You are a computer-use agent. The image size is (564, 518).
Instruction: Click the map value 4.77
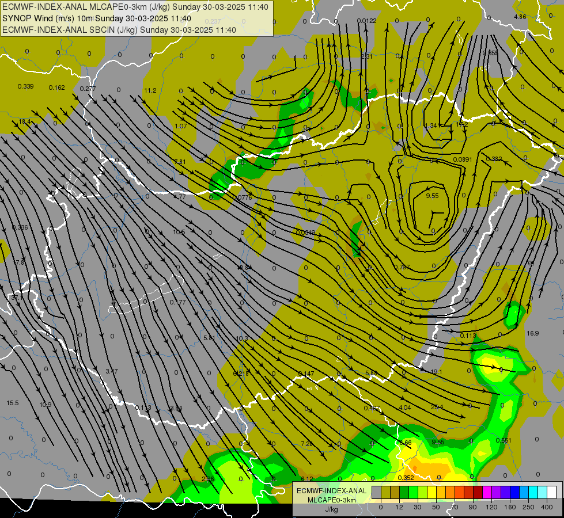(x=180, y=197)
